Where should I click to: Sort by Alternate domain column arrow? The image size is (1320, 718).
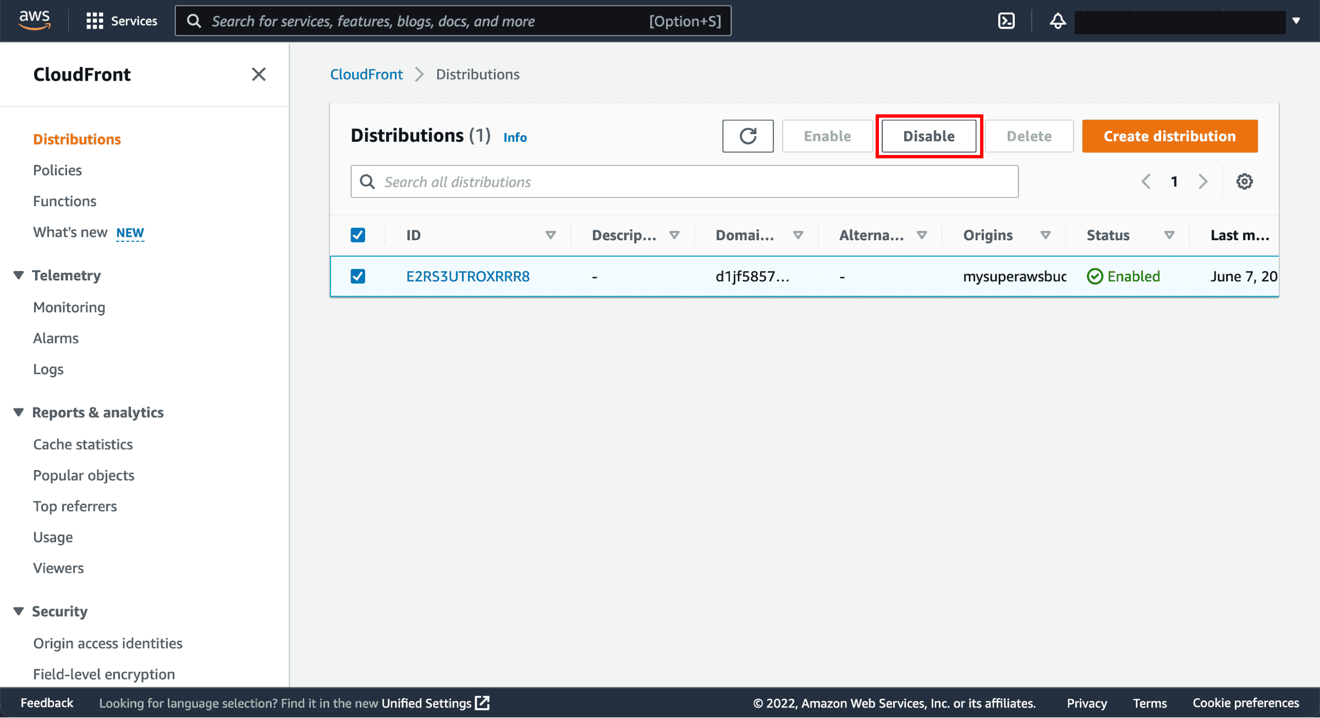(x=922, y=235)
